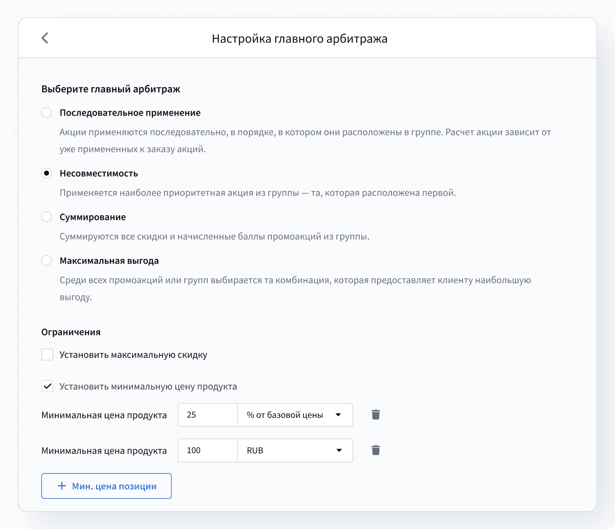This screenshot has width=615, height=529.
Task: Expand the chevron beside % от базовой цены
Action: tap(339, 415)
